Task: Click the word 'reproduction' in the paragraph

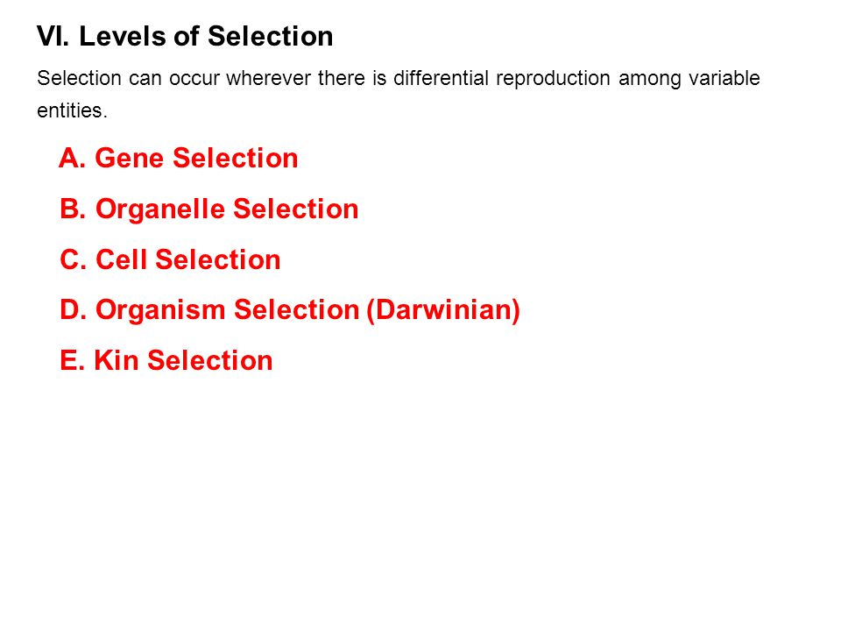Action: click(x=553, y=80)
